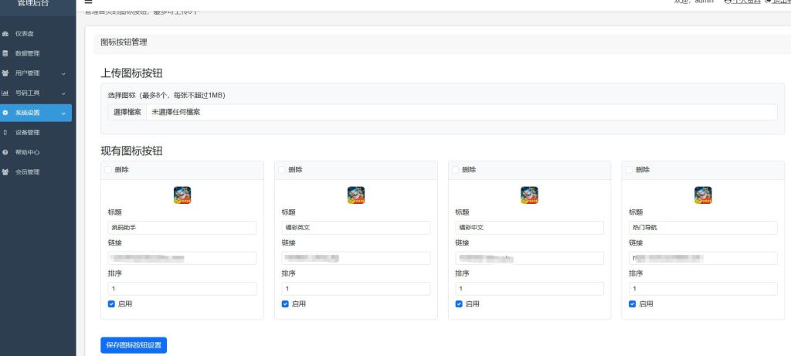
Task: Click the image thumbnail of 福彩英文 card
Action: (356, 195)
